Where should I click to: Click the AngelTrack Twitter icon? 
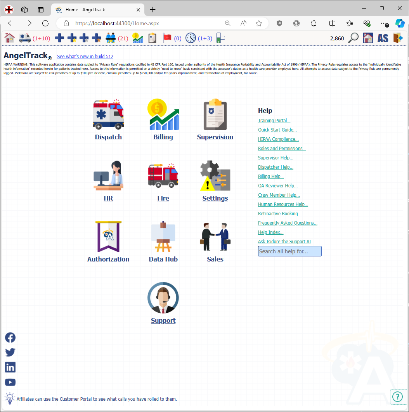(x=10, y=352)
